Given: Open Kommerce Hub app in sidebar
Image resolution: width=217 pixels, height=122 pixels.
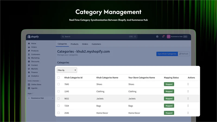Looking at the screenshot, I should 40,98.
